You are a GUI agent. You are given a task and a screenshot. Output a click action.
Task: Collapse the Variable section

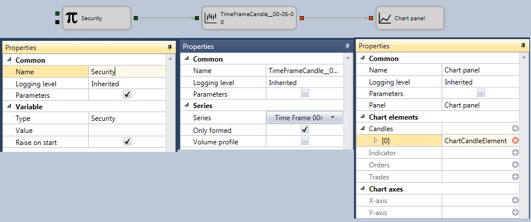tap(9, 106)
